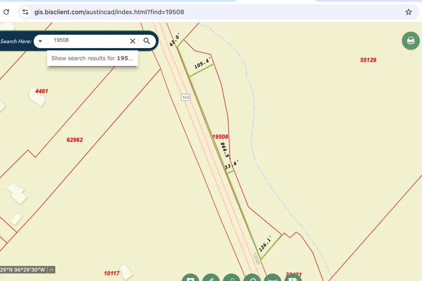Click the print map icon

pos(410,40)
